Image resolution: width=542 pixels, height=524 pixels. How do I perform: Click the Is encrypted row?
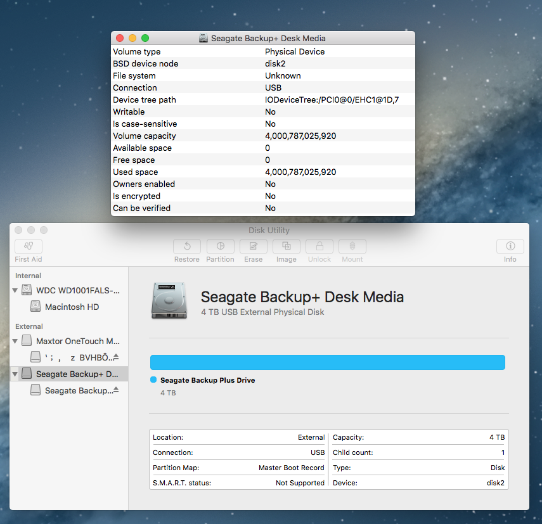[263, 196]
